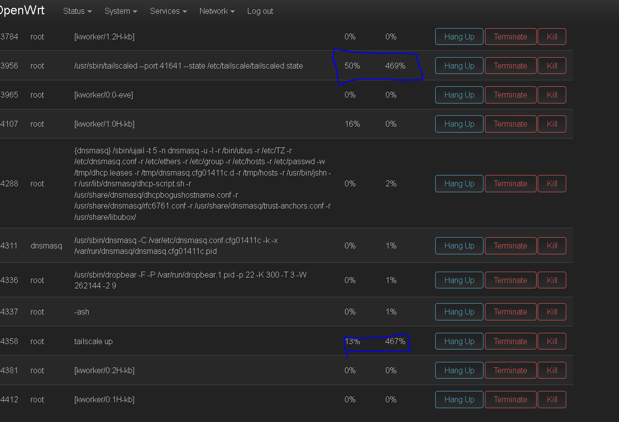Viewport: 619px width, 422px height.
Task: Kill the -ash shell process
Action: (x=552, y=312)
